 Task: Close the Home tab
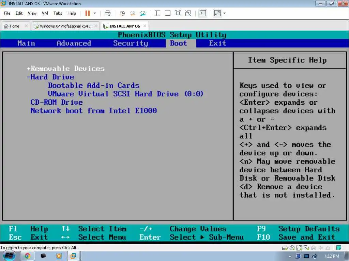[26, 26]
